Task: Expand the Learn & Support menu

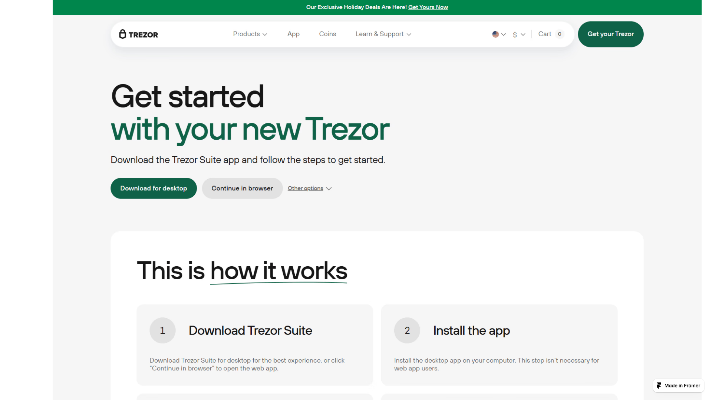Action: [x=383, y=34]
